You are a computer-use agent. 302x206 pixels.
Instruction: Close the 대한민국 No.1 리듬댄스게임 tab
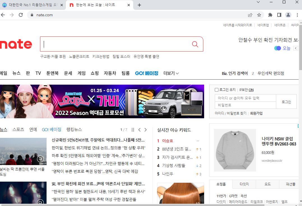tap(62, 5)
